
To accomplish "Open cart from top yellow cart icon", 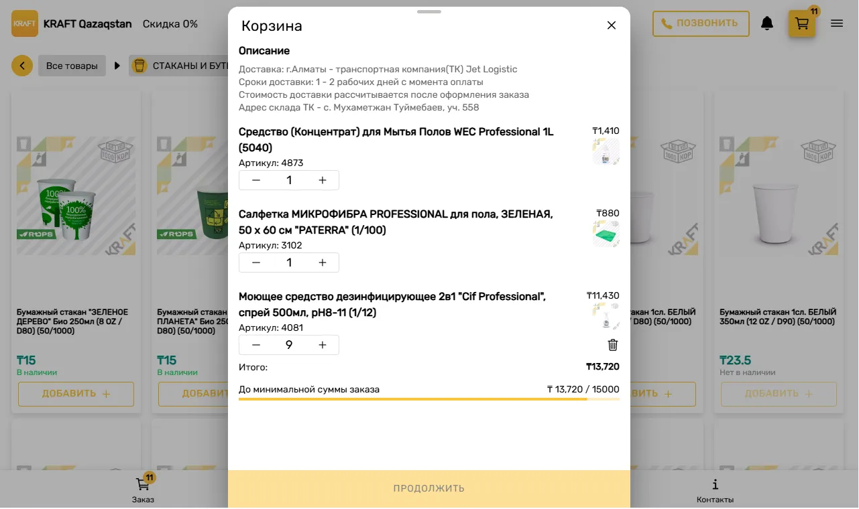I will tap(801, 24).
